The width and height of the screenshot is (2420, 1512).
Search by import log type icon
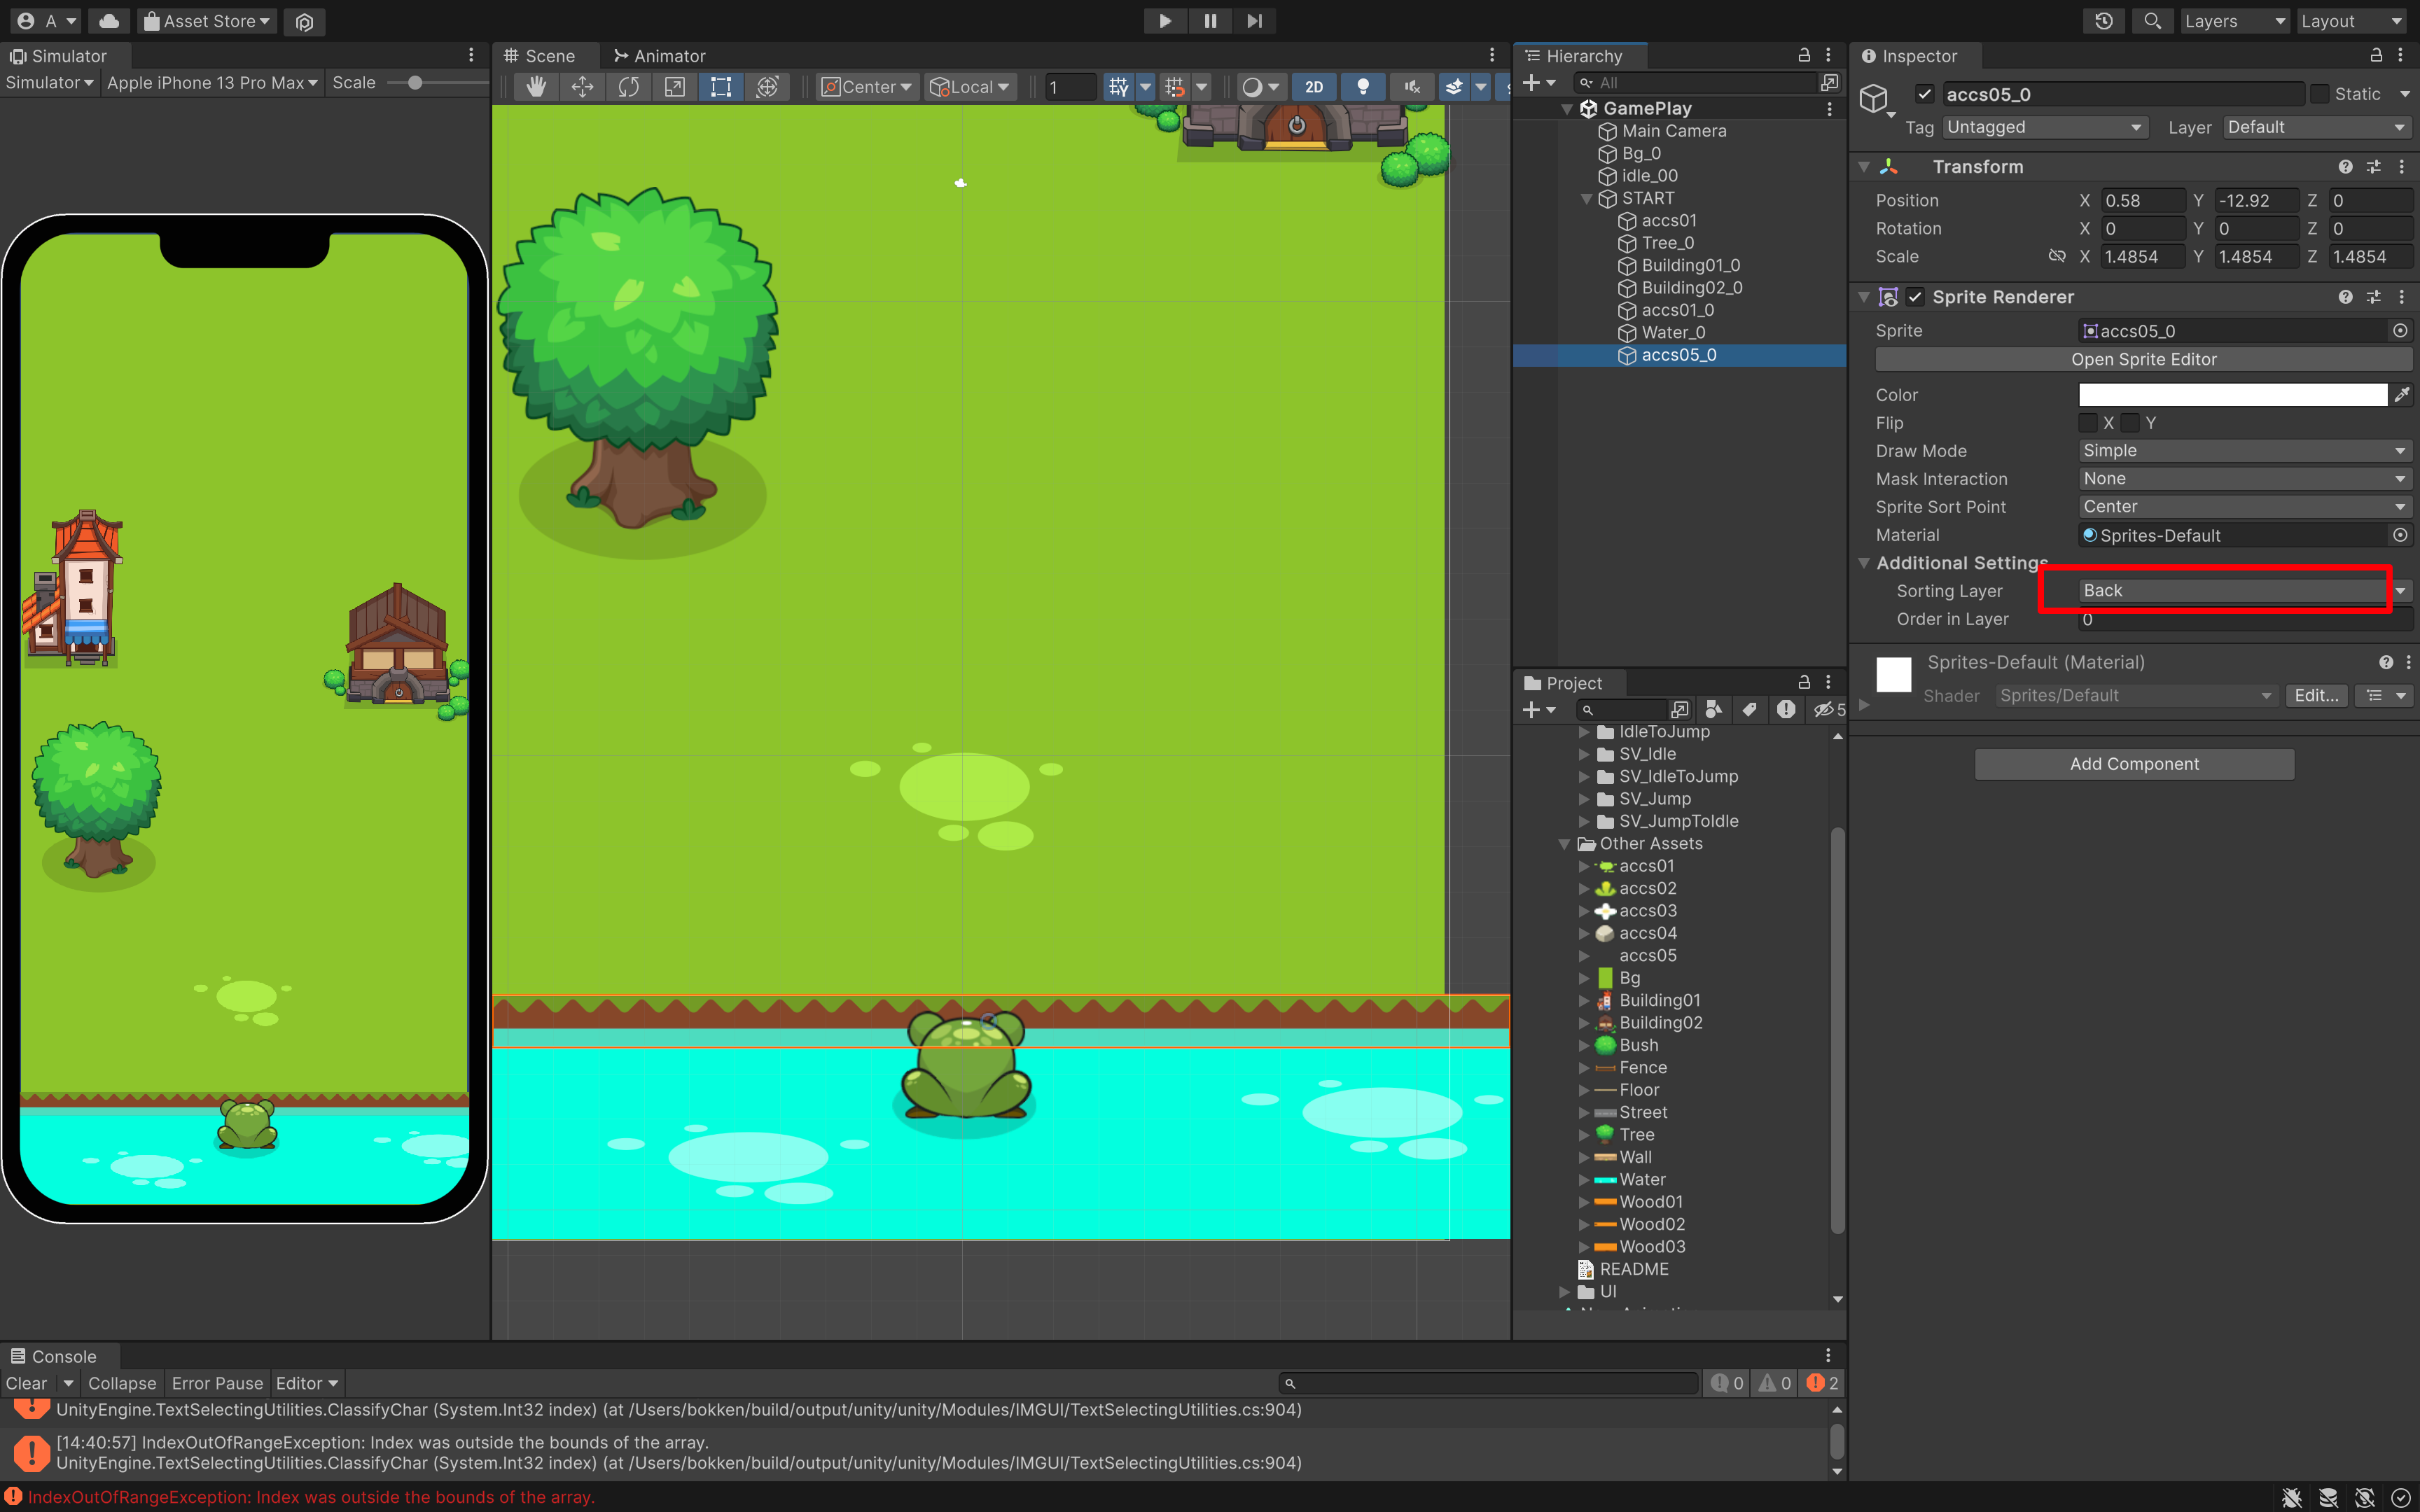click(1786, 710)
